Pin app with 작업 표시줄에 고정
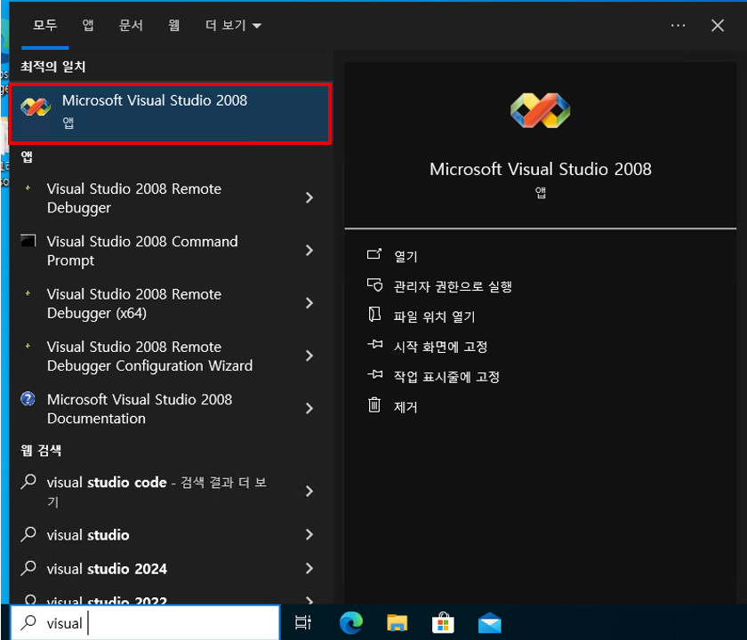 coord(446,377)
